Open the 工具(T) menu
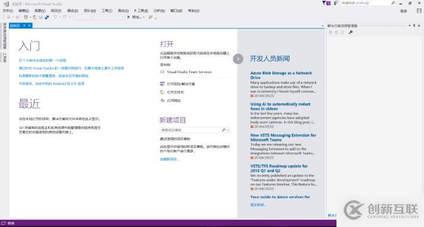 pyautogui.click(x=107, y=11)
